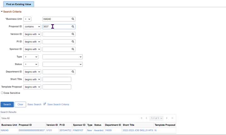The width and height of the screenshot is (226, 135).
Task: Click the Search button
Action: (x=7, y=104)
